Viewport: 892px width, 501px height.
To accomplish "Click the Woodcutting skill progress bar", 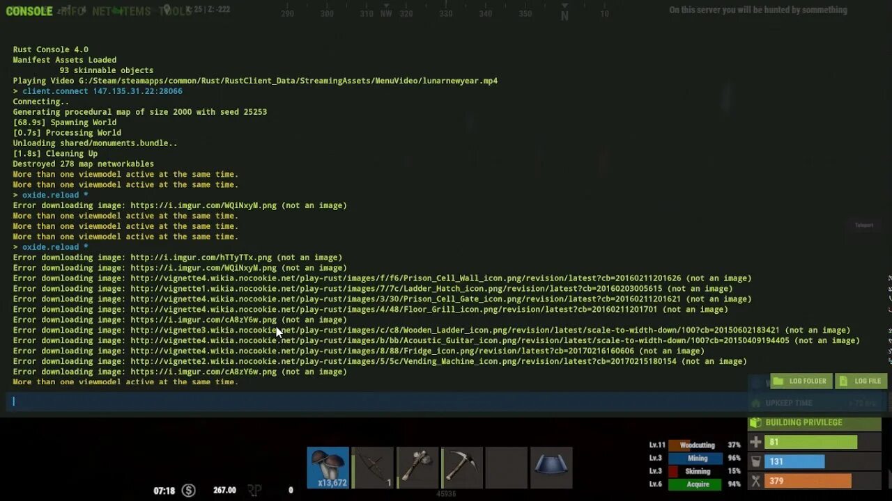I will [x=697, y=445].
